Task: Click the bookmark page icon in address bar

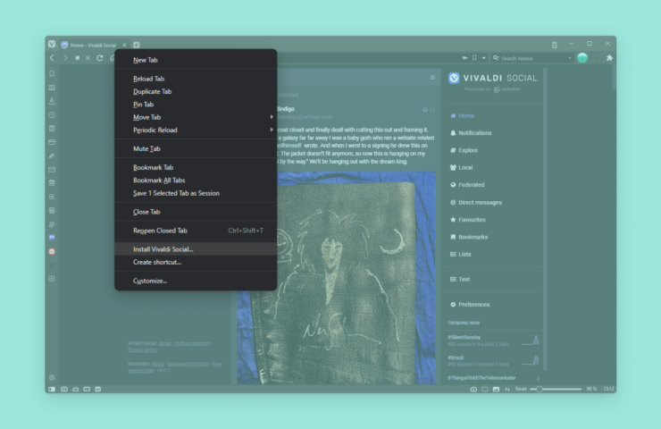Action: pyautogui.click(x=474, y=58)
